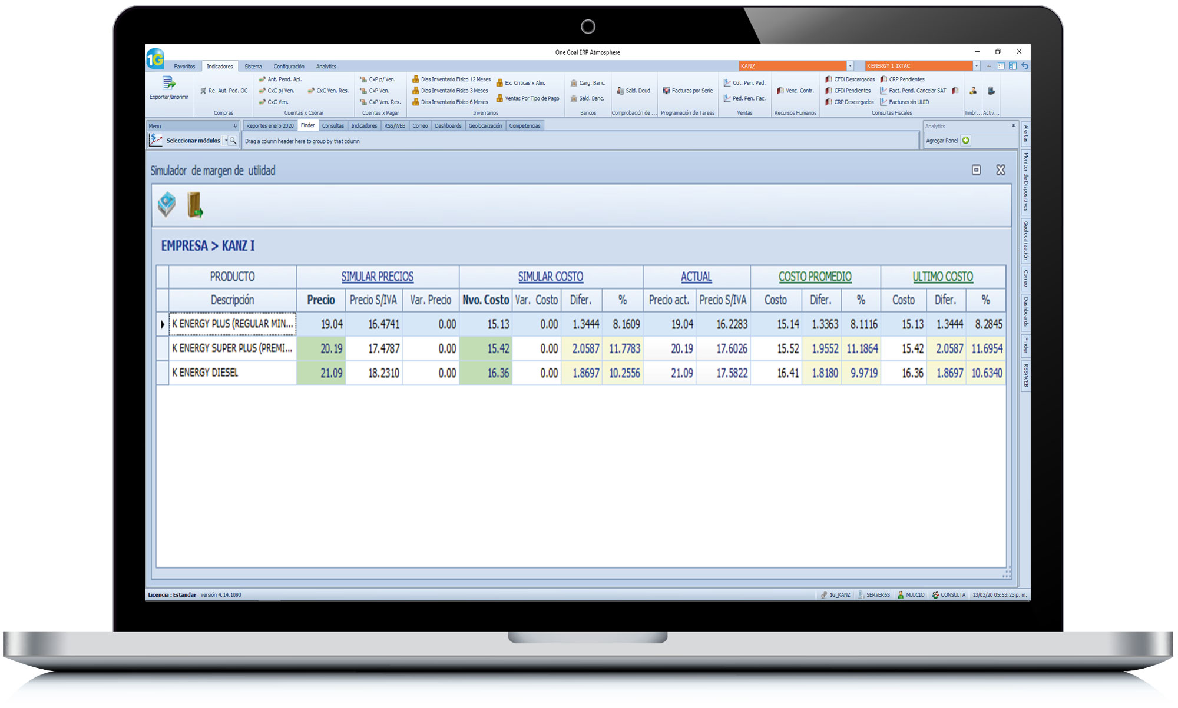This screenshot has height=708, width=1178.
Task: Open Dias Inventario Fisico 6 Meses
Action: [x=450, y=102]
